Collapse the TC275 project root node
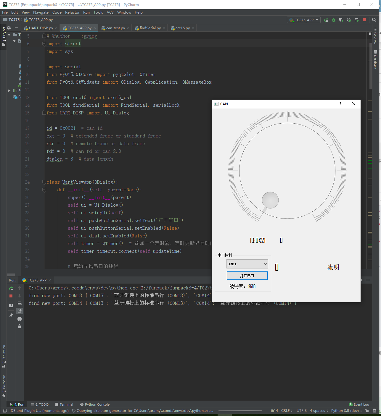The image size is (381, 416). [9, 35]
